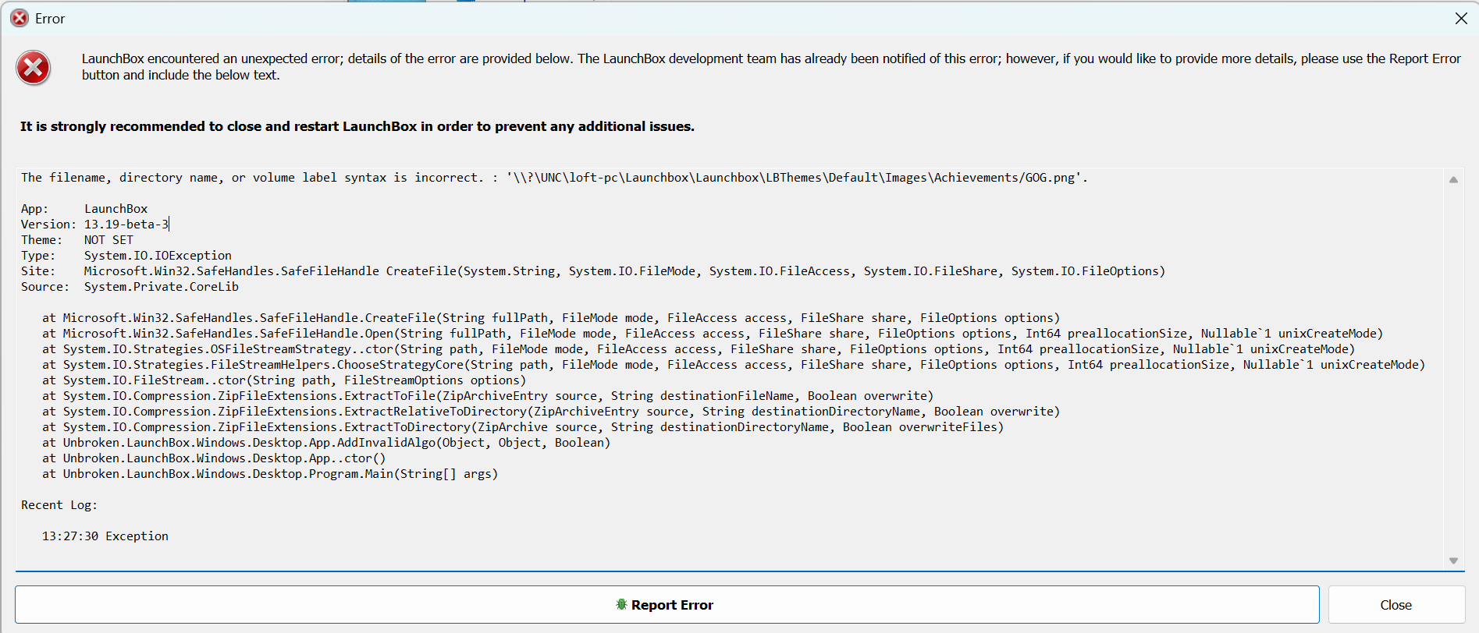Screen dimensions: 1479x633
Task: Click the ExtractToFile stack trace line
Action: 488,396
